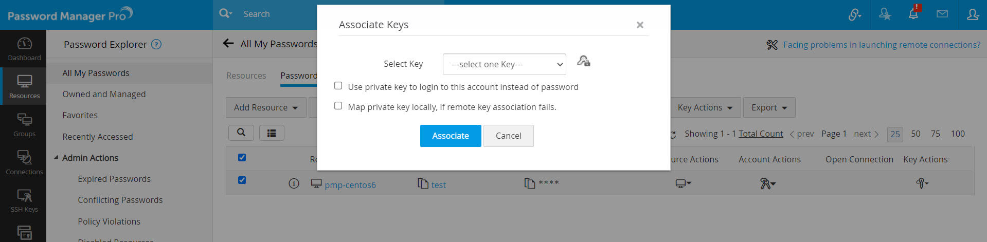This screenshot has width=987, height=242.
Task: Open the Select Key dropdown
Action: tap(504, 64)
